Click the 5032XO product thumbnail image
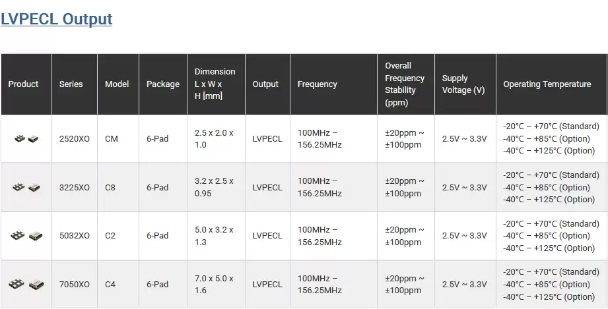 tap(26, 236)
